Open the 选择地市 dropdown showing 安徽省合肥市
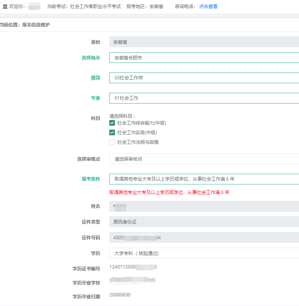 (204, 58)
